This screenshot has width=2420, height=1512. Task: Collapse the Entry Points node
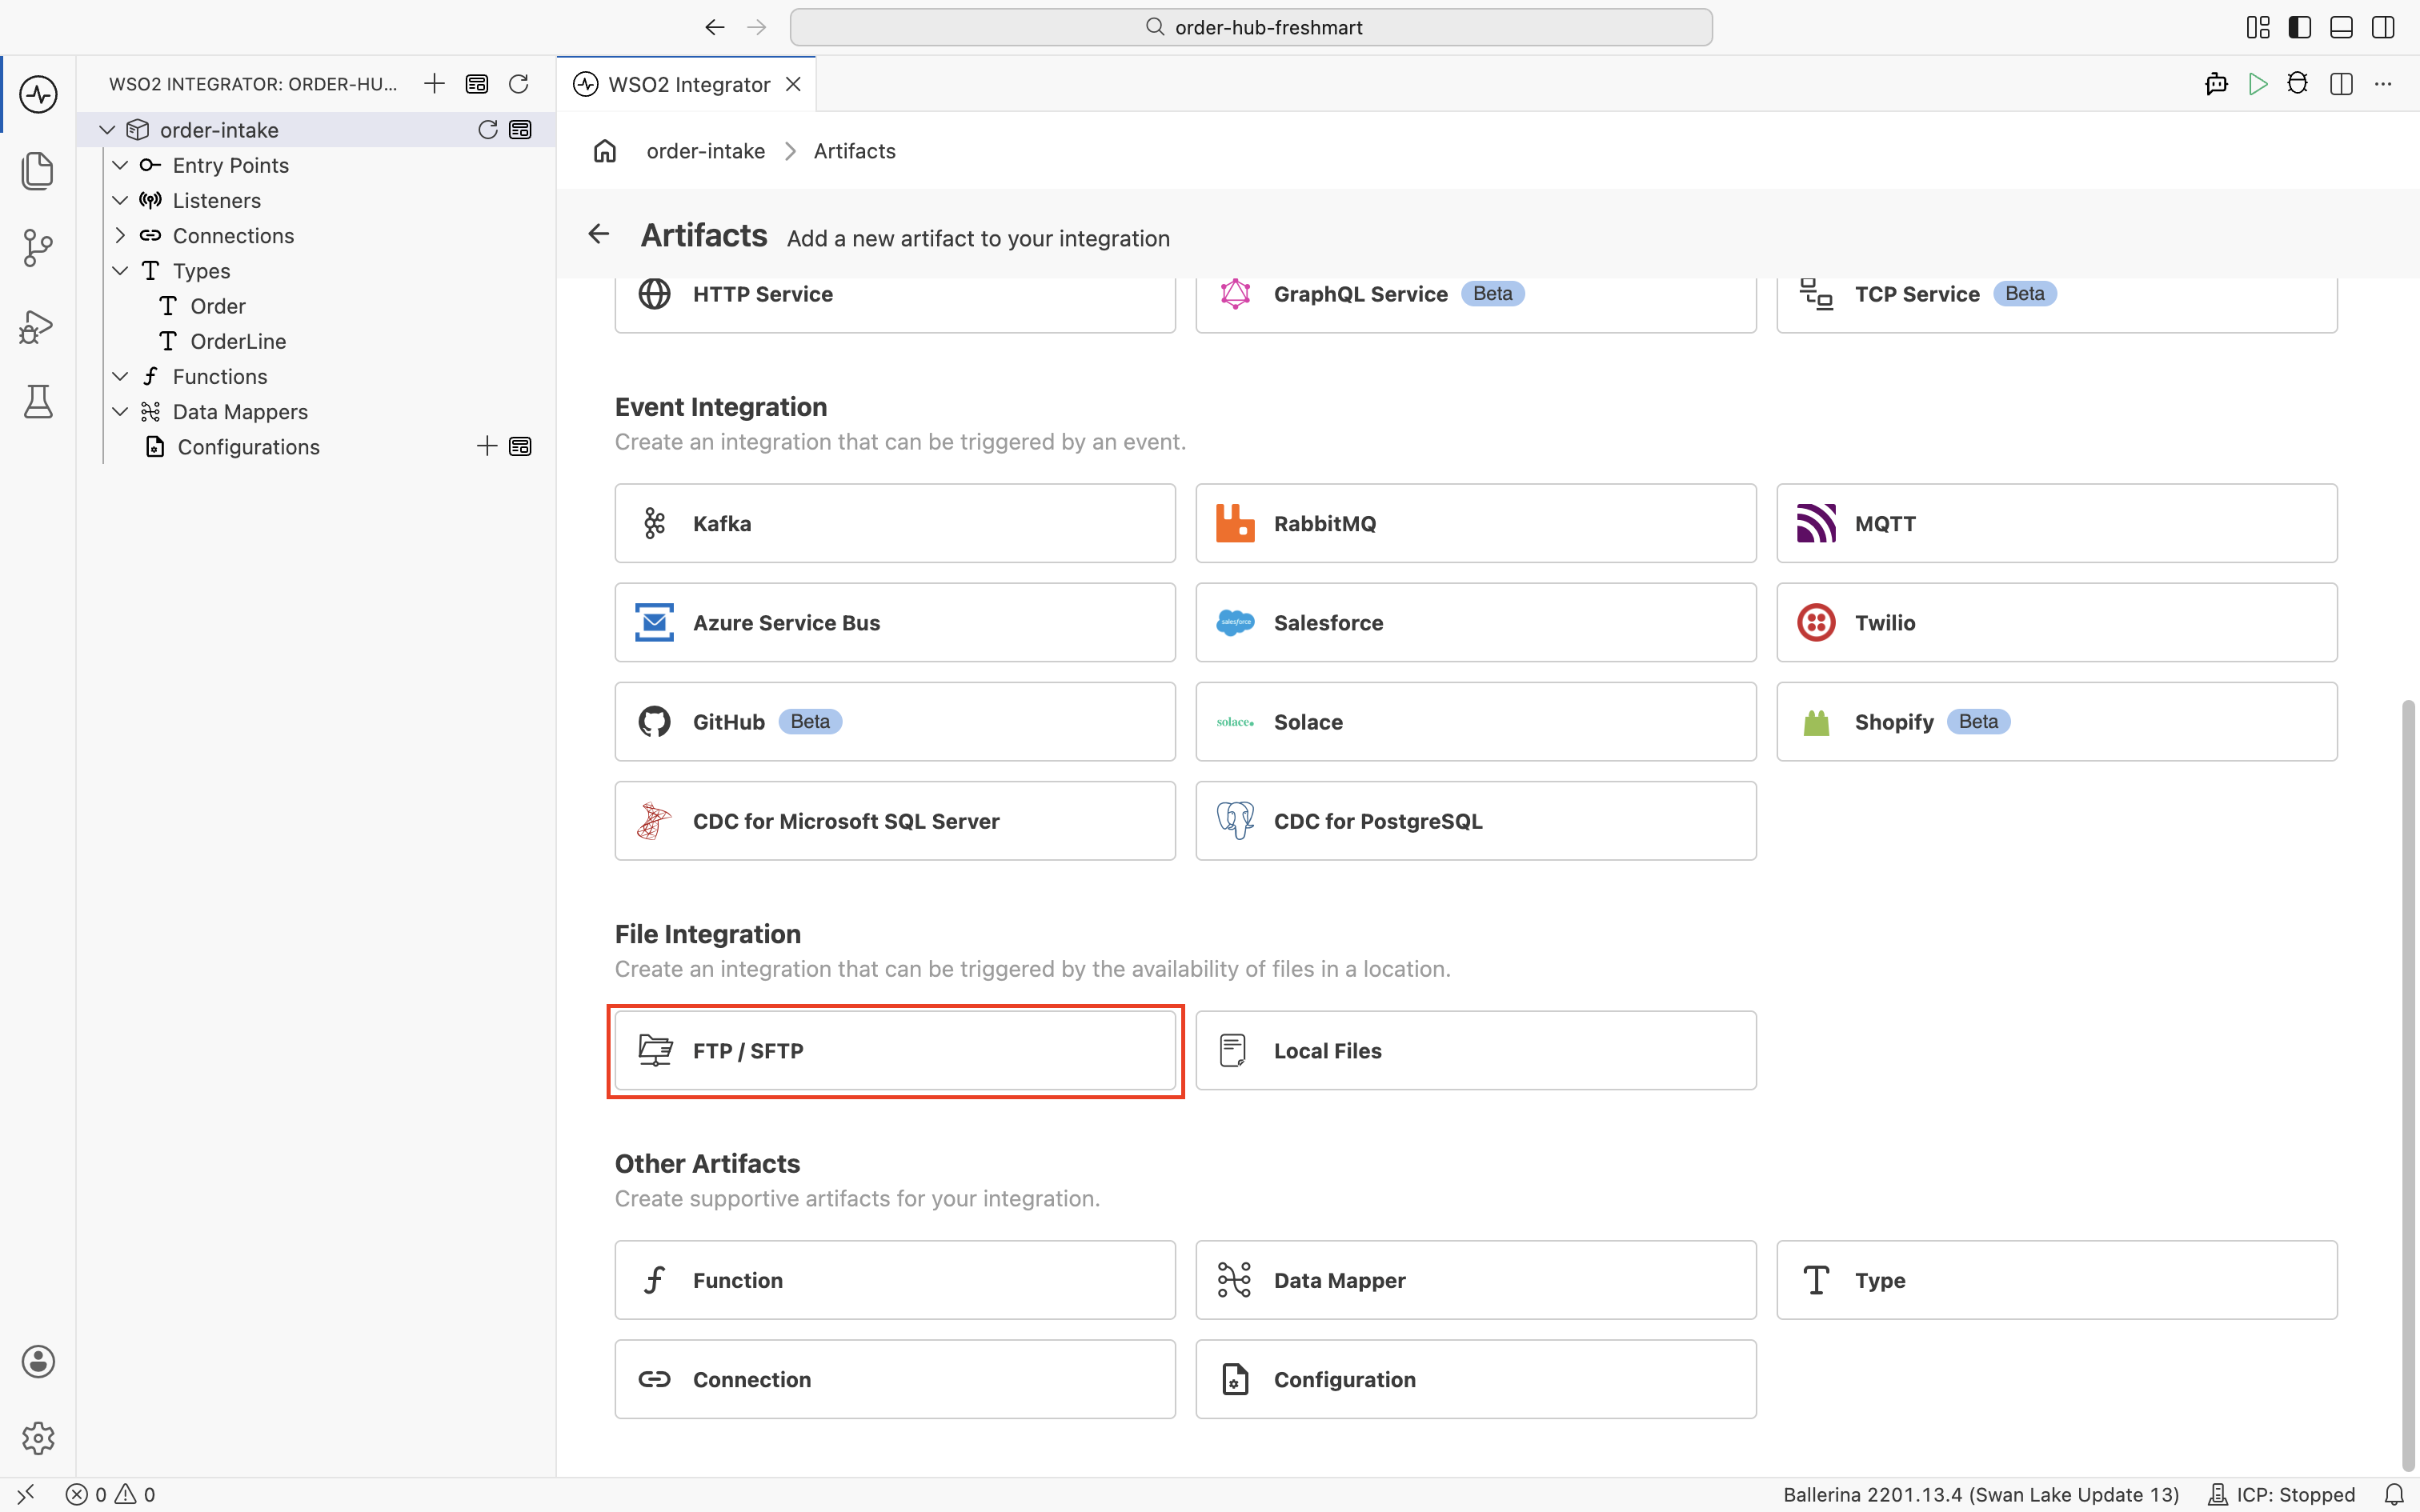tap(120, 165)
